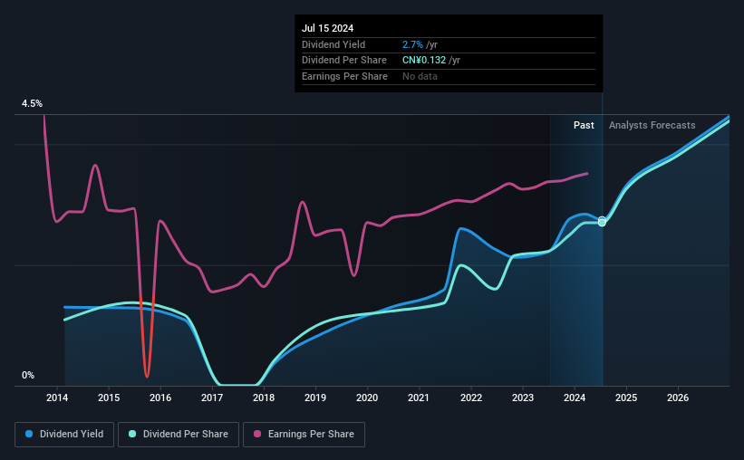Click the 2021 x-axis label
Screen dimensions: 744x460
coord(419,398)
